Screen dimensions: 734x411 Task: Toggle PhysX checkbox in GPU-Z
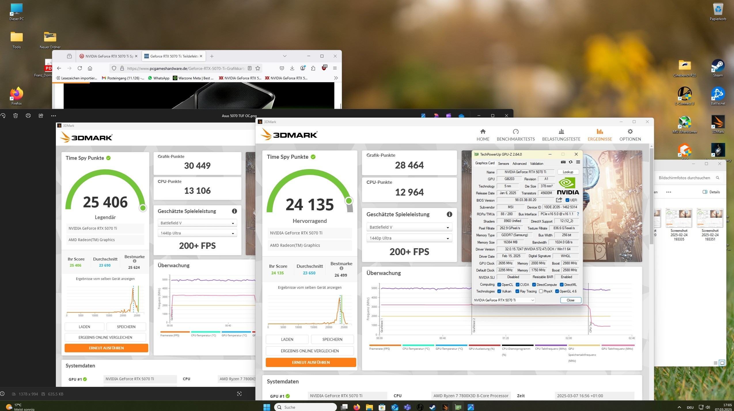pyautogui.click(x=541, y=291)
